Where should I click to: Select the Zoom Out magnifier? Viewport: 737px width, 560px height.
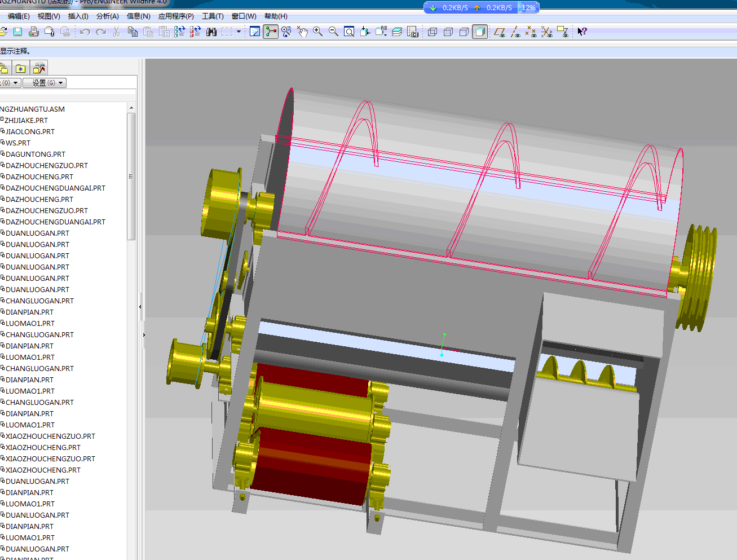pyautogui.click(x=334, y=32)
